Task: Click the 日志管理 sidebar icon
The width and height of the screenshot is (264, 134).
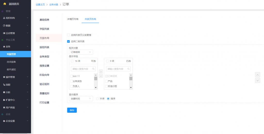Action: 4,33
